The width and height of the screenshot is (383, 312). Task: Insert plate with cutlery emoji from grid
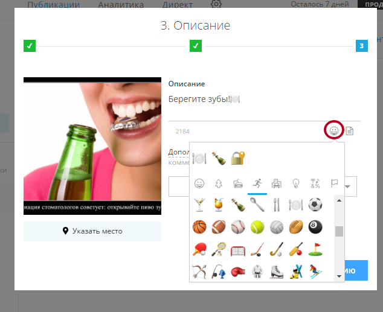tap(296, 205)
